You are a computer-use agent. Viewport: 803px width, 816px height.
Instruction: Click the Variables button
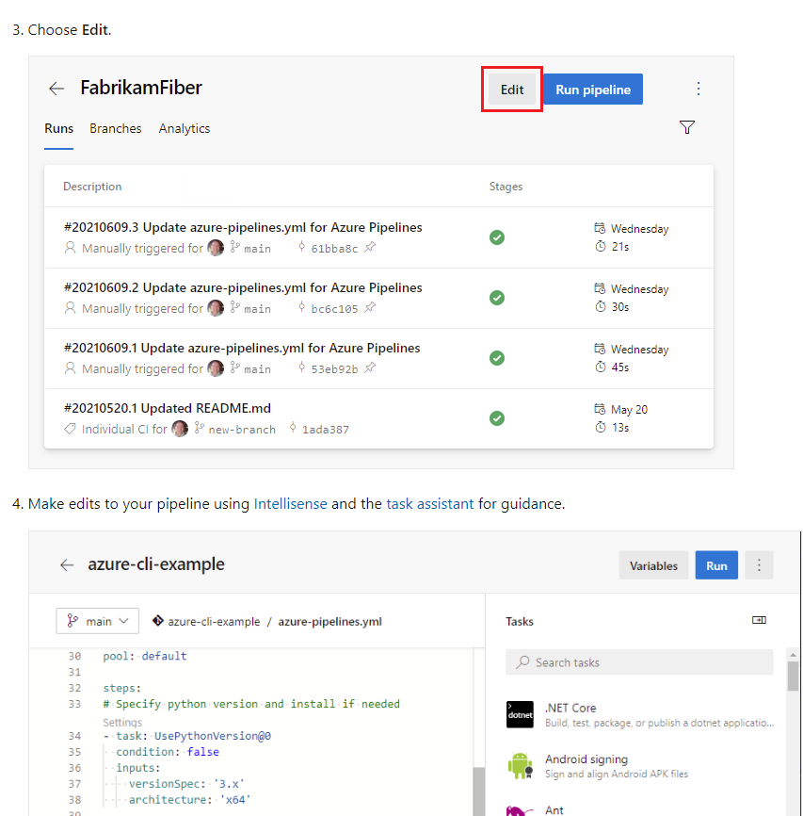653,565
